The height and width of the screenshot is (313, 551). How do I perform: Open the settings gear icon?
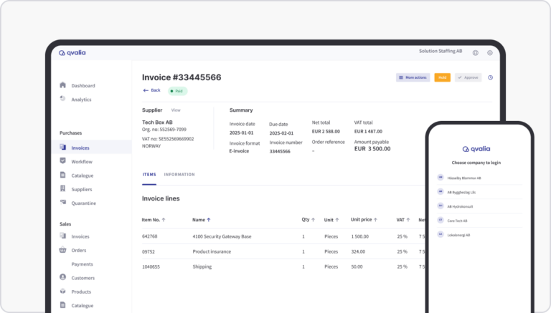tap(490, 52)
